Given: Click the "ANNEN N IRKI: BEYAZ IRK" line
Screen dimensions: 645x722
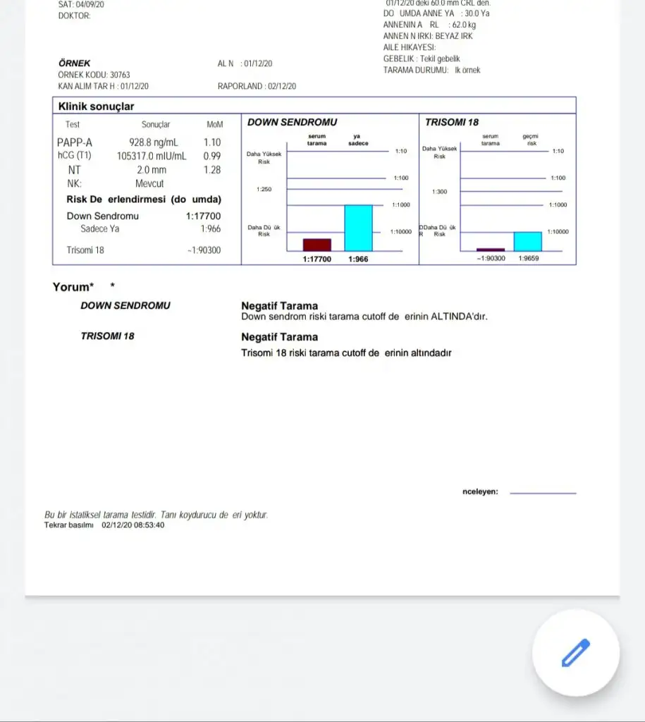Looking at the screenshot, I should [x=428, y=36].
